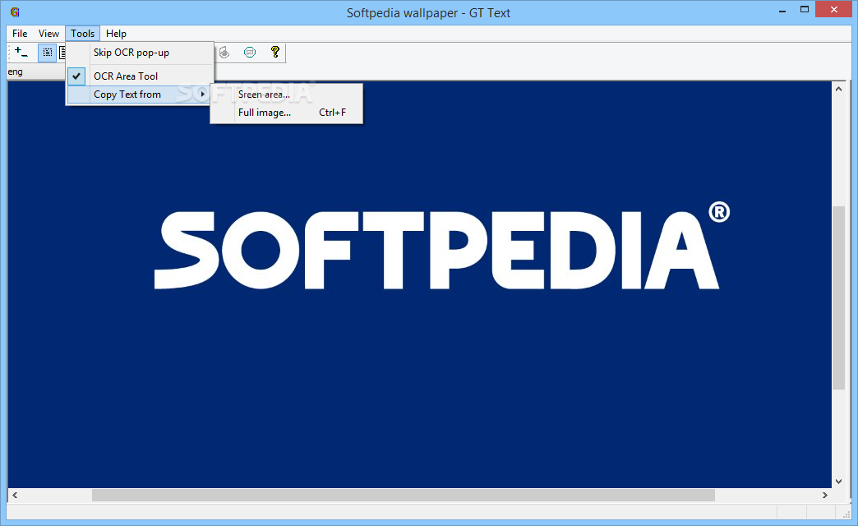Minimize the GT Text window
Viewport: 858px width, 526px height.
[x=782, y=11]
